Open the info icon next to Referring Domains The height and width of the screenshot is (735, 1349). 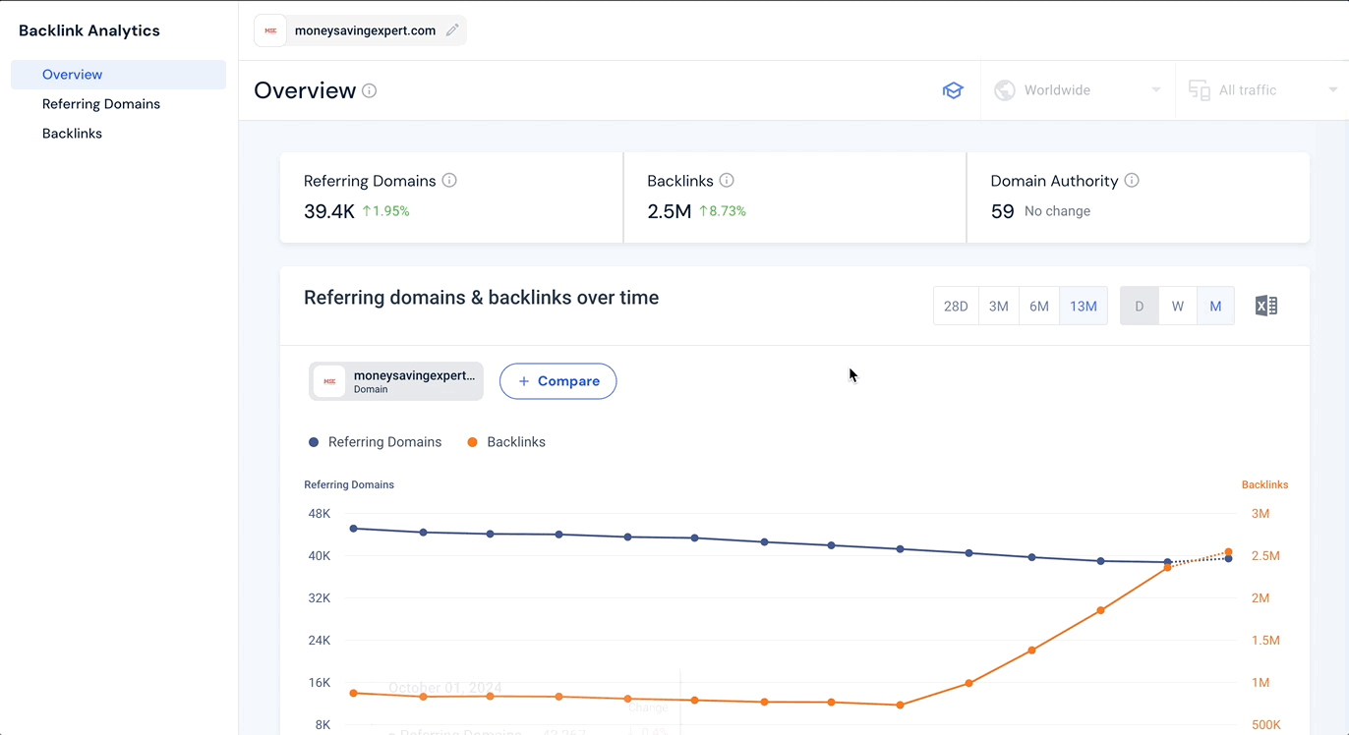(449, 181)
